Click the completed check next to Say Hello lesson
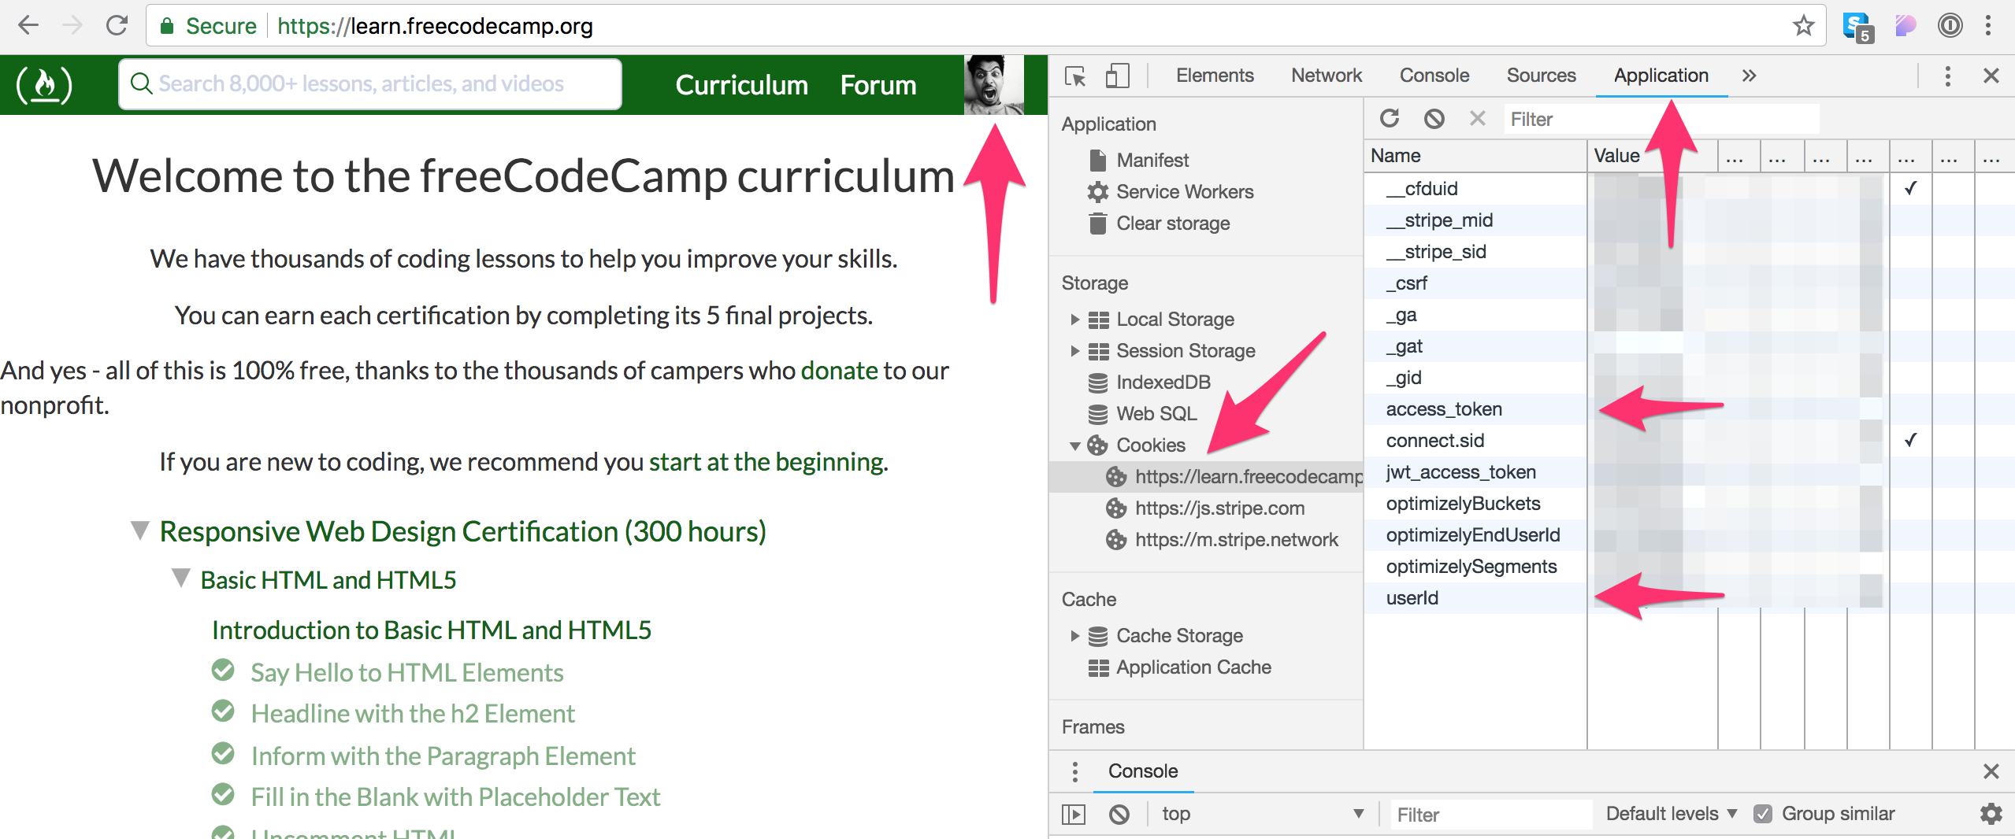Image resolution: width=2015 pixels, height=839 pixels. (x=223, y=670)
